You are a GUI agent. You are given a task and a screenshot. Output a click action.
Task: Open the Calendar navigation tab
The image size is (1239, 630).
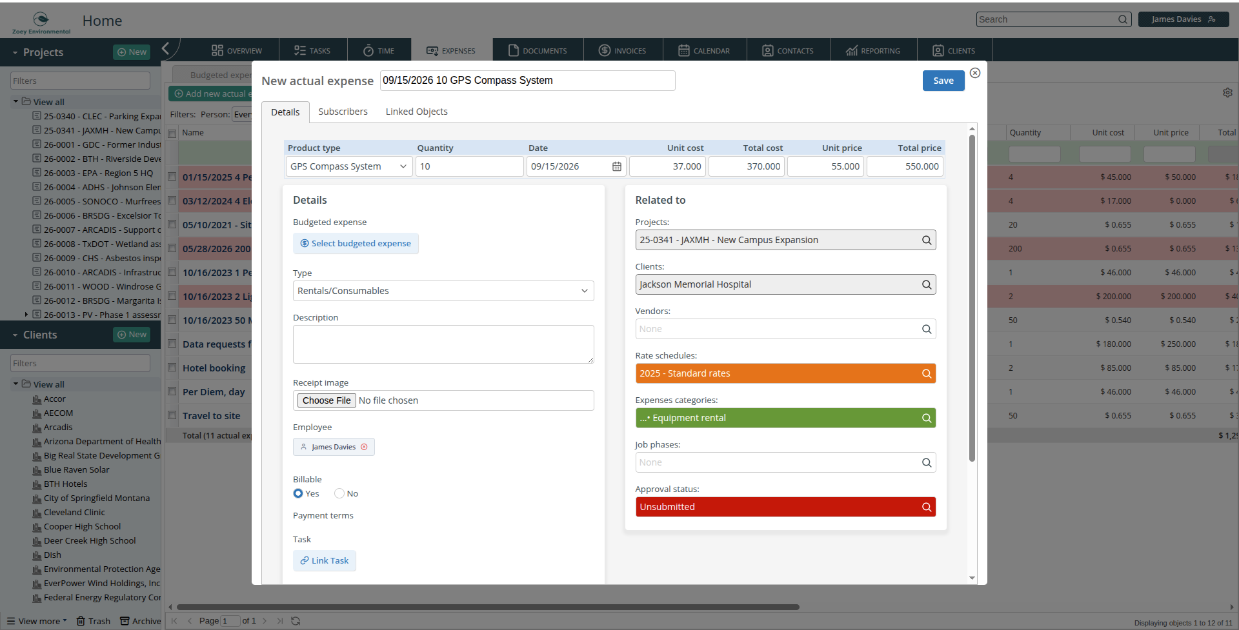(705, 50)
